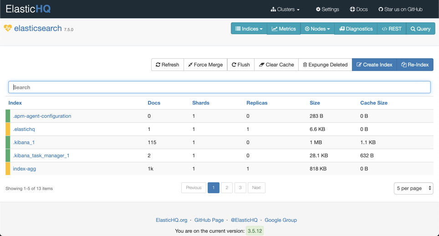This screenshot has width=439, height=236.
Task: Click the Next pagination button
Action: coord(256,188)
